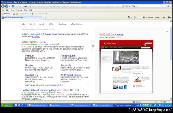Open the Page dropdown menu
173x113 pixels.
point(151,17)
